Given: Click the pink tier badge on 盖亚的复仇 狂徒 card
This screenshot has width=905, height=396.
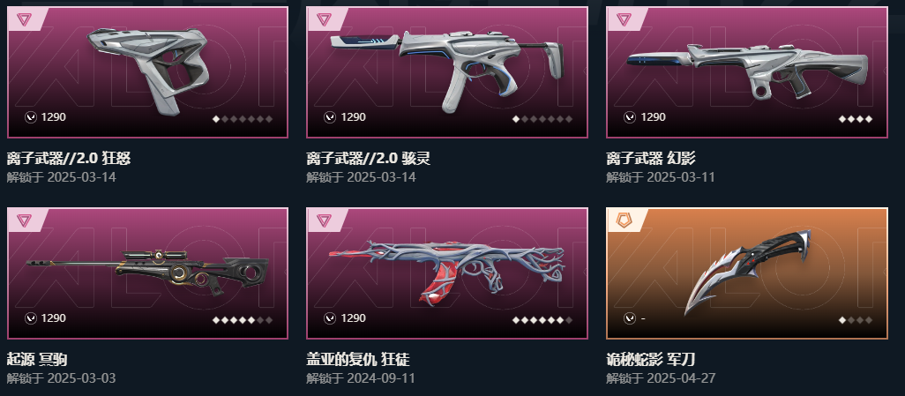Looking at the screenshot, I should click(323, 220).
